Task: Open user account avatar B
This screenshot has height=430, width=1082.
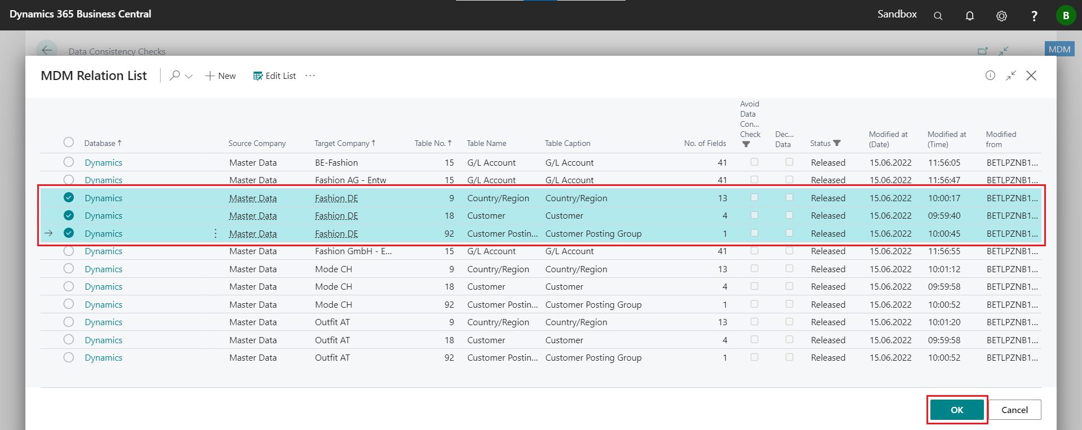Action: point(1066,15)
